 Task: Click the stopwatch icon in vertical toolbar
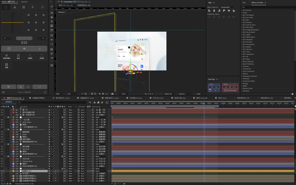(x=52, y=21)
